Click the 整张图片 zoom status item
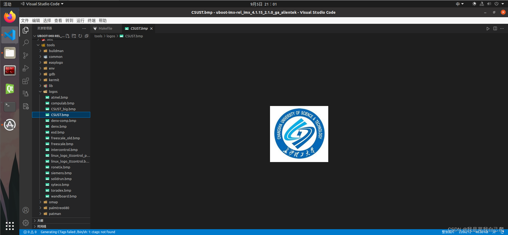 coord(448,232)
